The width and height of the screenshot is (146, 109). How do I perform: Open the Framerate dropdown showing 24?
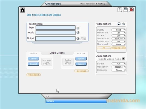point(118,33)
